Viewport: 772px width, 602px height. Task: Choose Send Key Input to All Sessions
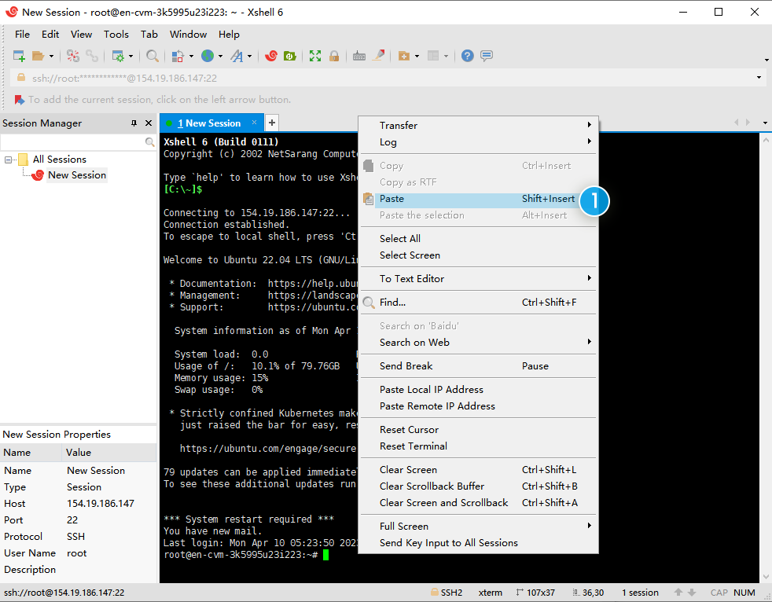point(478,543)
